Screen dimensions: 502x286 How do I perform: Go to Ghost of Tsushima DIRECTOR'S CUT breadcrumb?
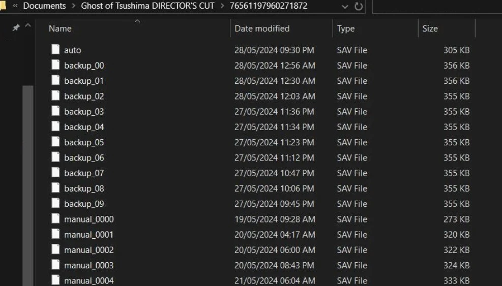pos(148,6)
